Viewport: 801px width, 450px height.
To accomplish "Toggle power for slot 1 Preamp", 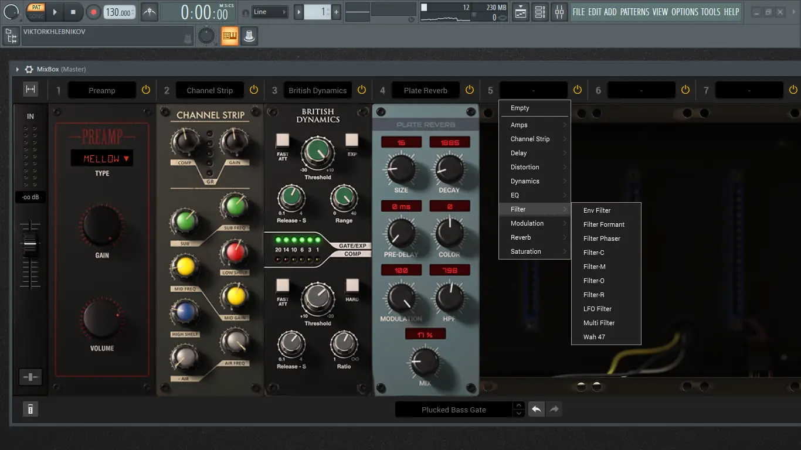I will [146, 90].
